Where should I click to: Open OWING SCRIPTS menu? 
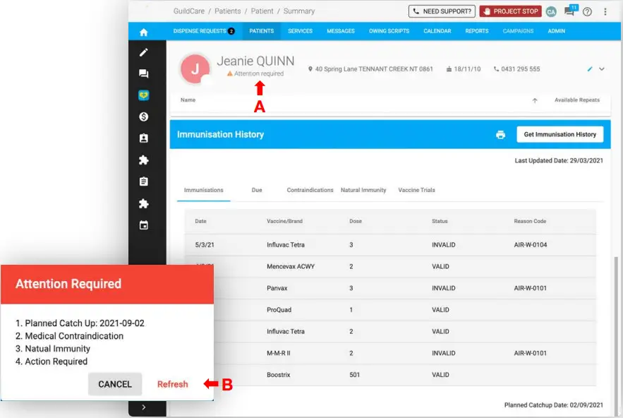point(389,31)
